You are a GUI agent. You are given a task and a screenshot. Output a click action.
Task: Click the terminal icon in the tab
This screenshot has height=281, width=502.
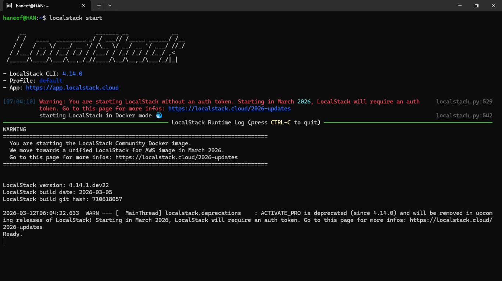[9, 6]
